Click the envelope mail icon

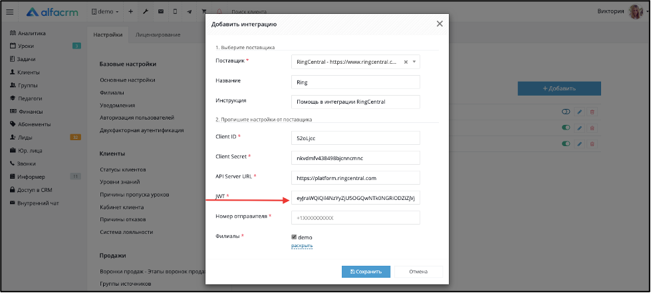click(x=160, y=11)
